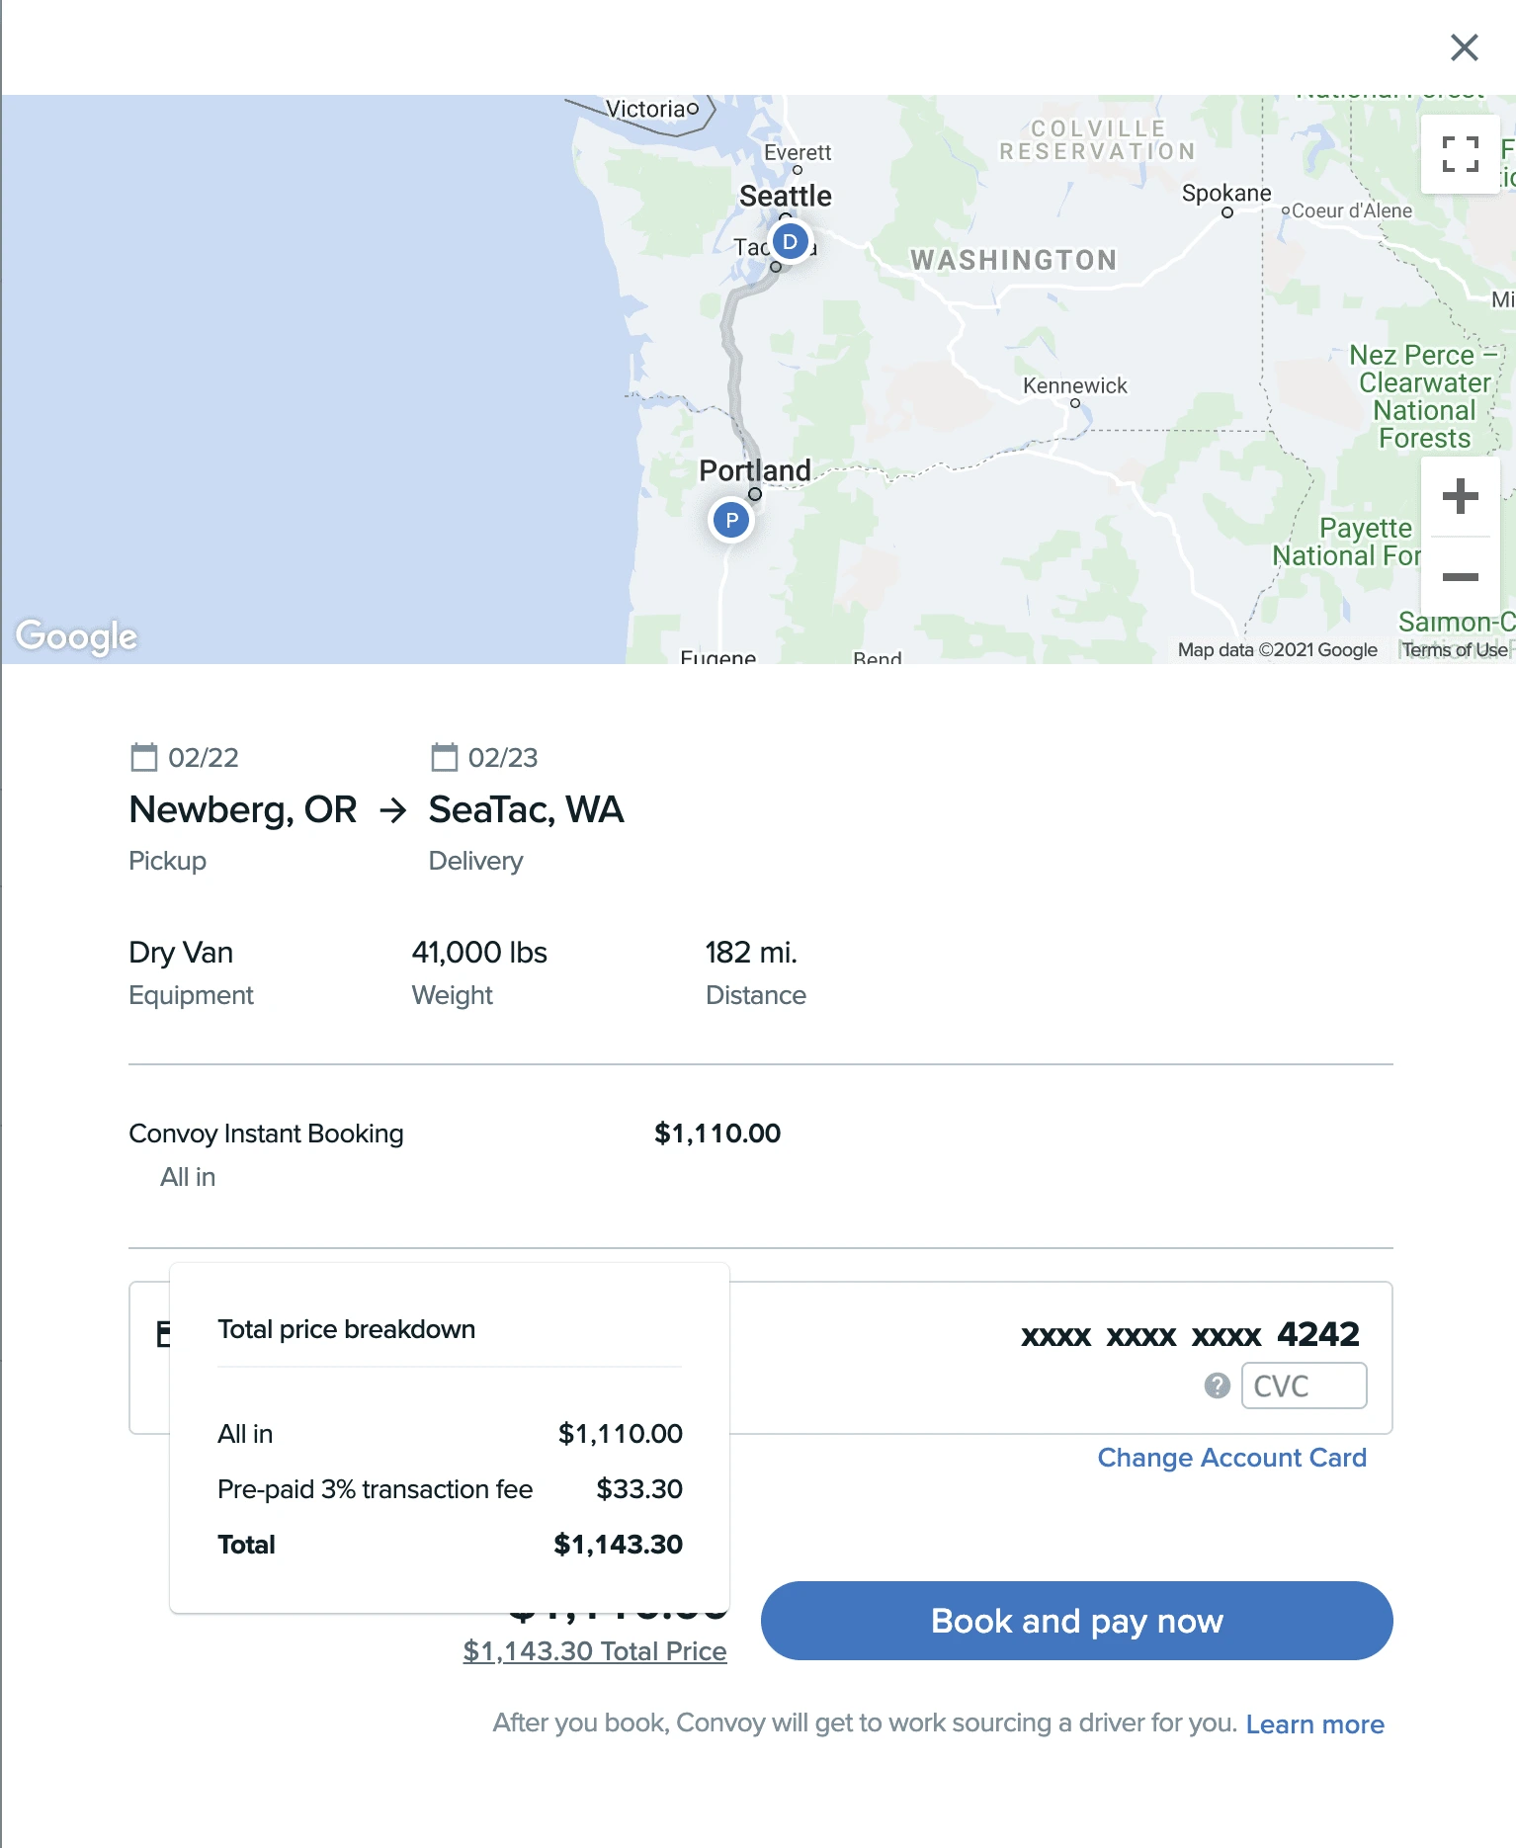1516x1848 pixels.
Task: Click the CVC help question mark icon
Action: (1217, 1386)
